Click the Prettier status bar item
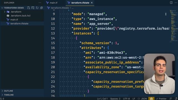This screenshot has width=178, height=100. (x=161, y=99)
